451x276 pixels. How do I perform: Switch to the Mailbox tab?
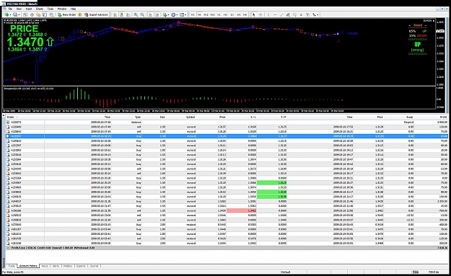click(68, 266)
